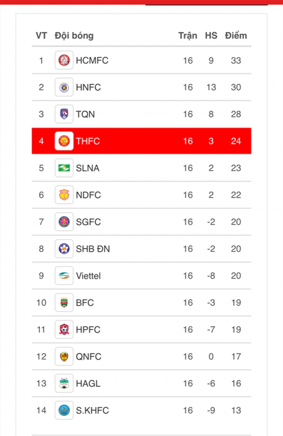Open the QNFC team name link
The height and width of the screenshot is (436, 283).
tap(89, 356)
